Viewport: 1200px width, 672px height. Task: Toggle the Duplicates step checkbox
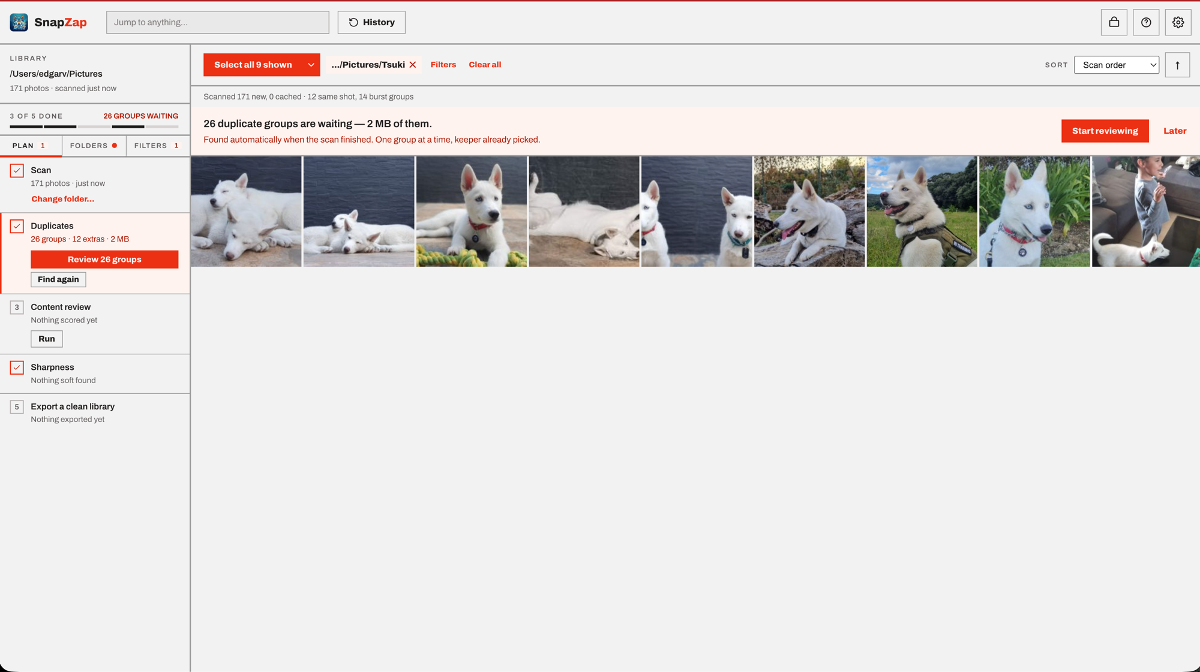coord(17,226)
